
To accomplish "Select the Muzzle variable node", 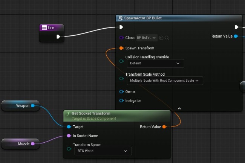I will pyautogui.click(x=20, y=144).
